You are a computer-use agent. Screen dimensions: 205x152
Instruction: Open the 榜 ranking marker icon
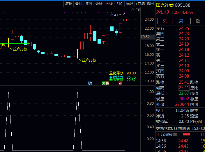click(107, 83)
